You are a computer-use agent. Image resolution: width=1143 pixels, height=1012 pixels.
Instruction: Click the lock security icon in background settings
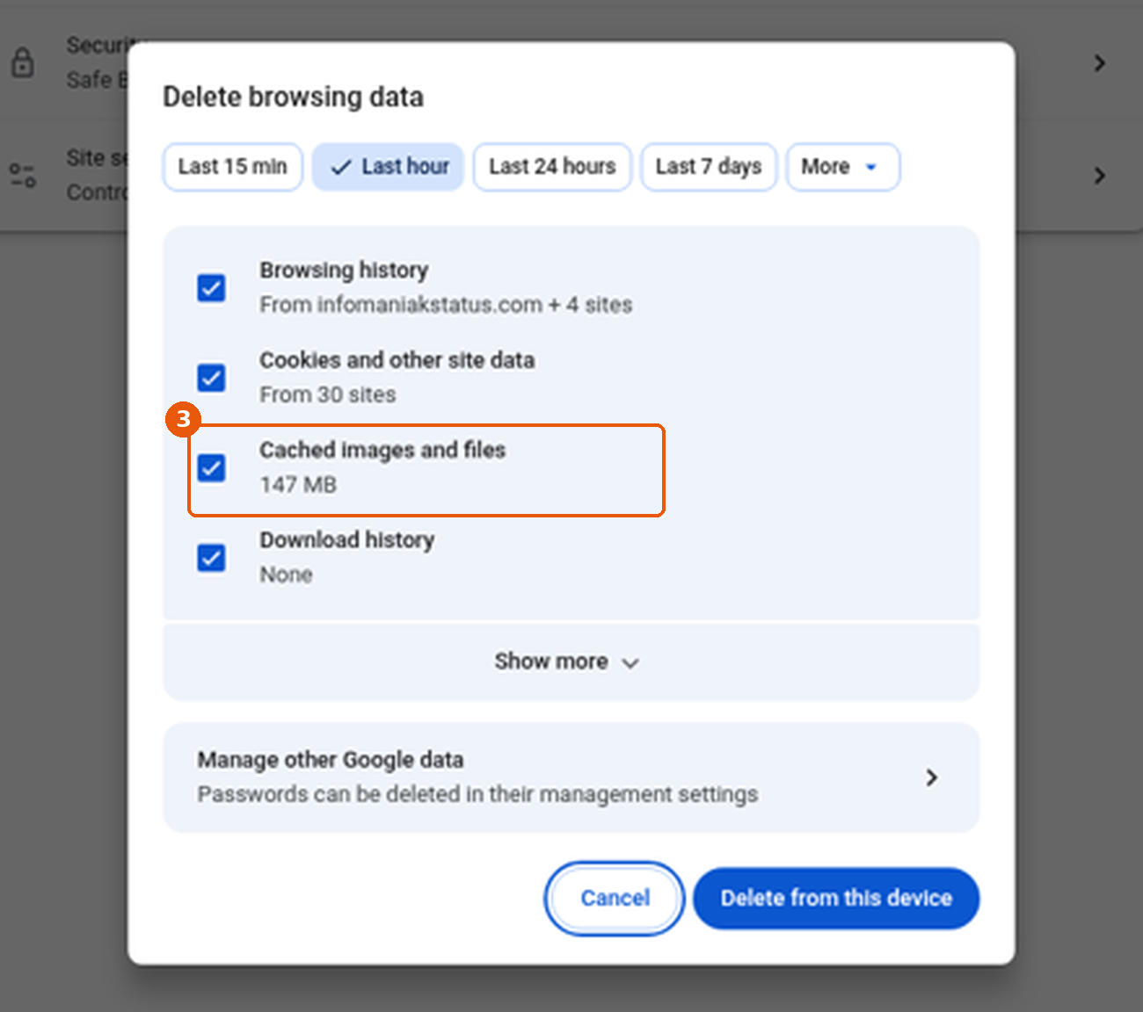[23, 63]
